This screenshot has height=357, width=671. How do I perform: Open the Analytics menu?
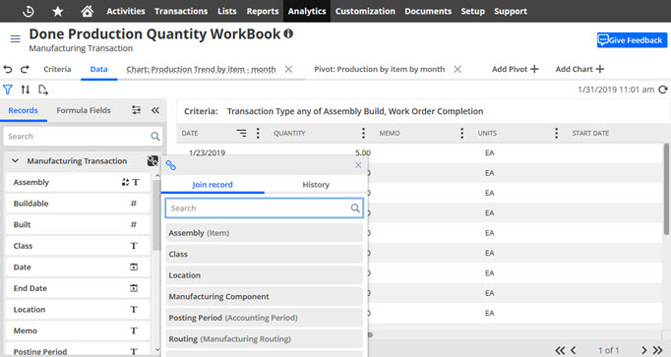[307, 11]
